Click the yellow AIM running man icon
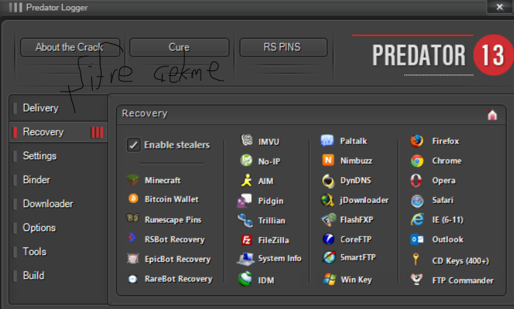The height and width of the screenshot is (309, 514). tap(246, 180)
